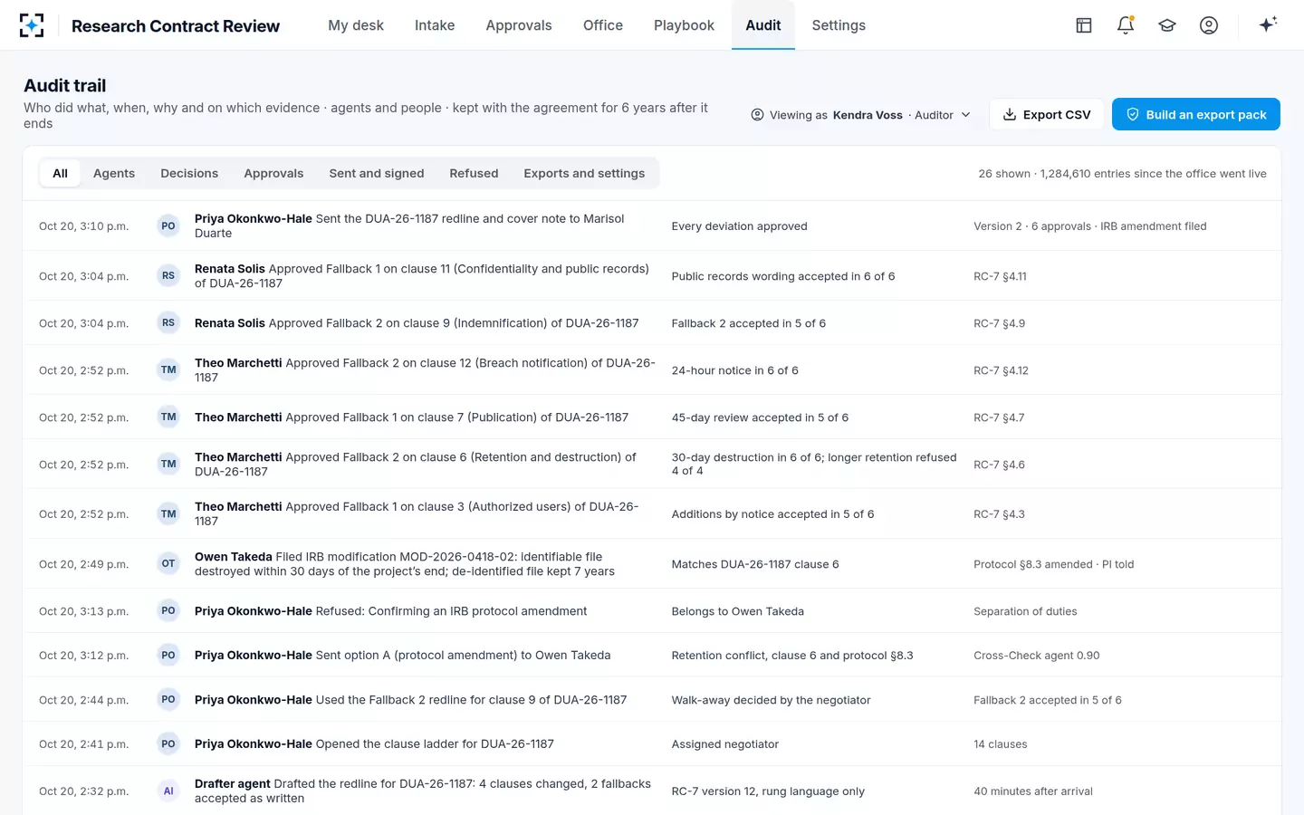Click PO avatar beside Refused IRB amendment entry
This screenshot has width=1304, height=815.
point(168,611)
